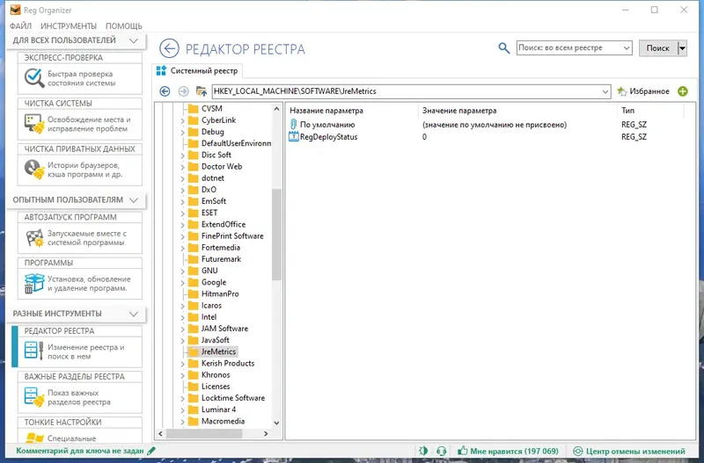
Task: Open quick system check icon
Action: (34, 78)
